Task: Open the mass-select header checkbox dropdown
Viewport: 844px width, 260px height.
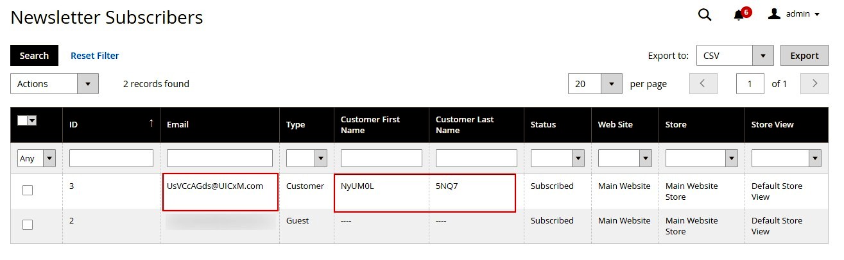Action: (x=31, y=120)
